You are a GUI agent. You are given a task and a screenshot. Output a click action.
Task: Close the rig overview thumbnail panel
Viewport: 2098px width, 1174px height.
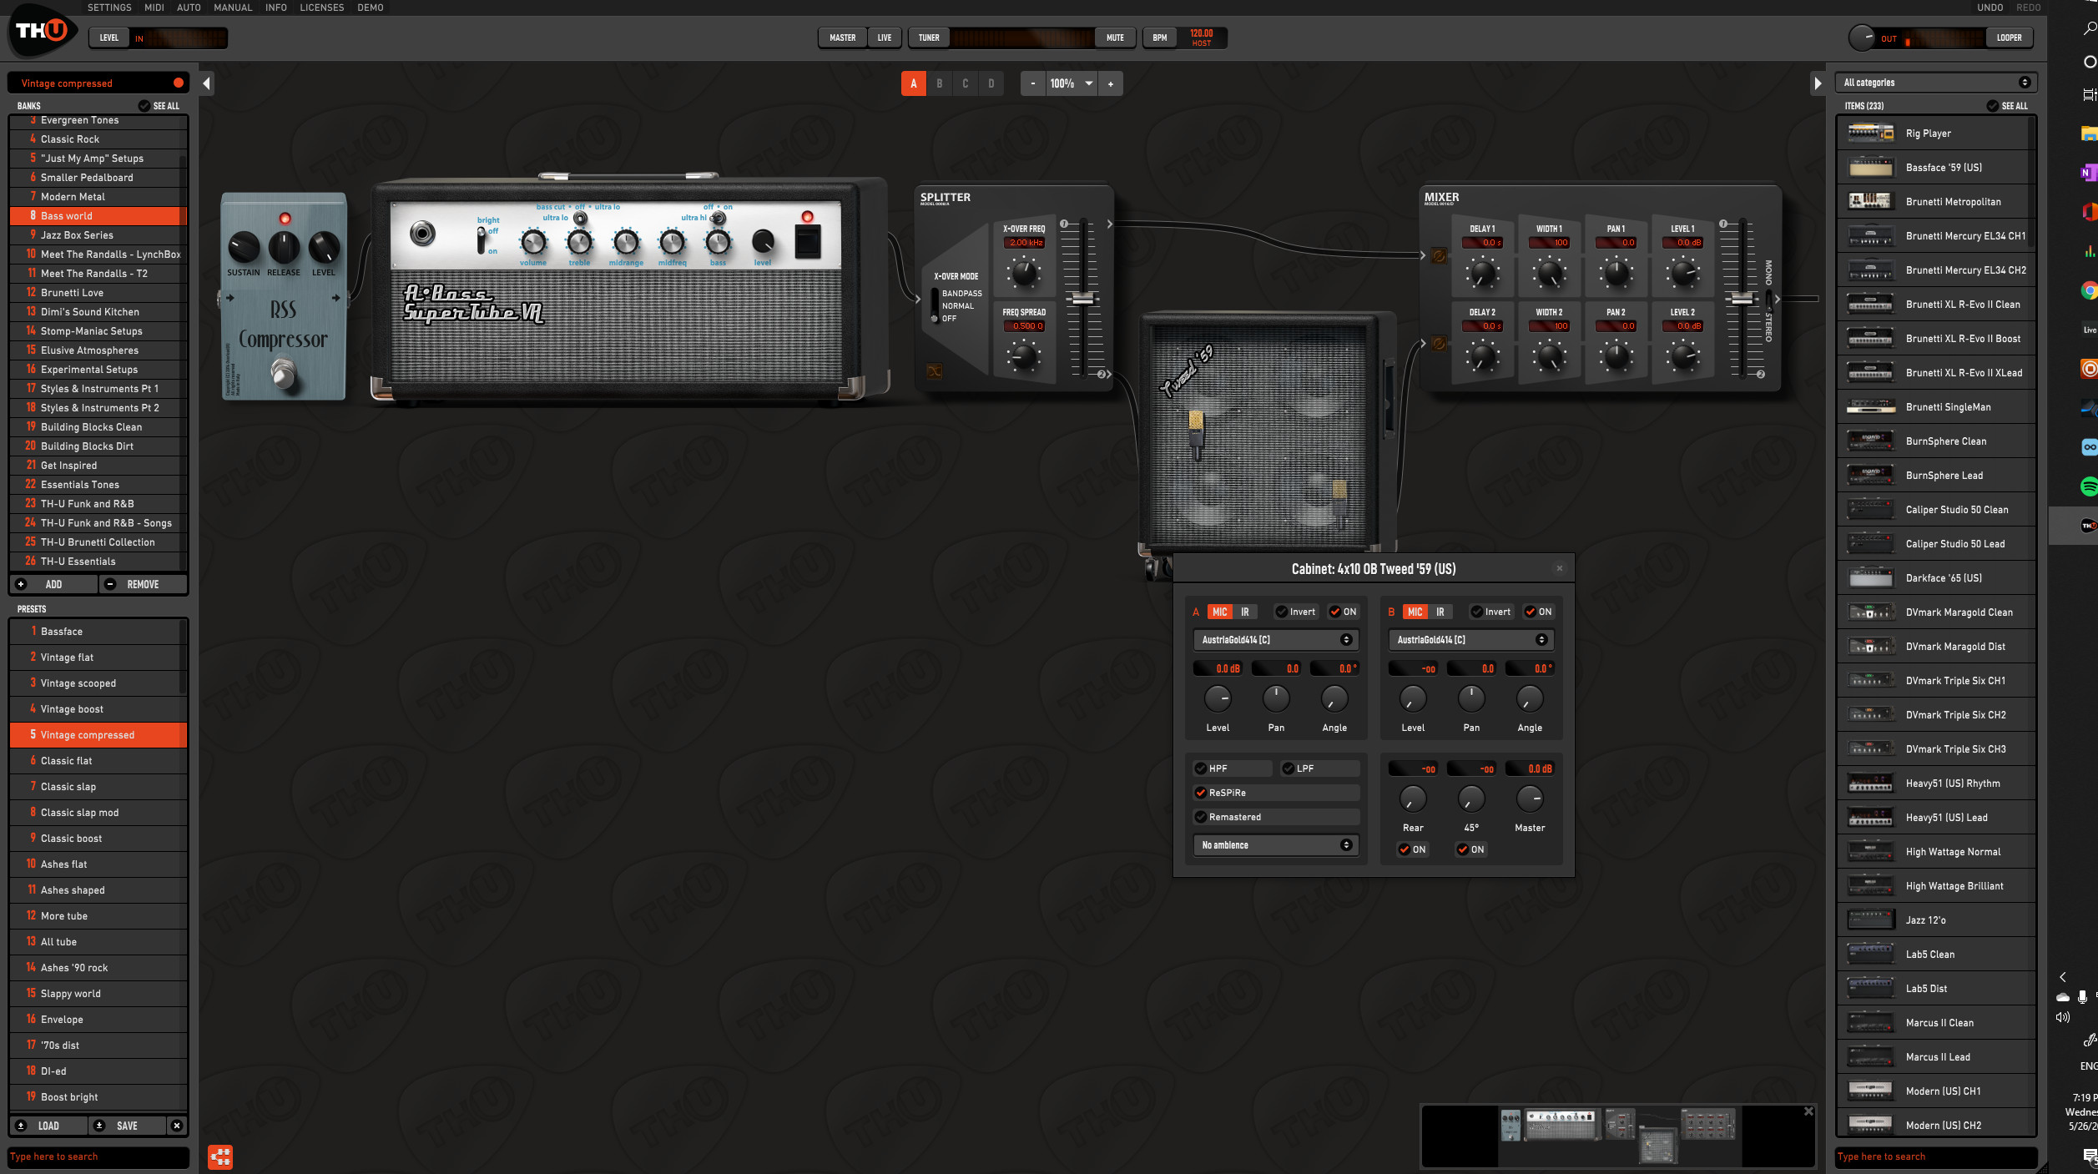coord(1808,1111)
